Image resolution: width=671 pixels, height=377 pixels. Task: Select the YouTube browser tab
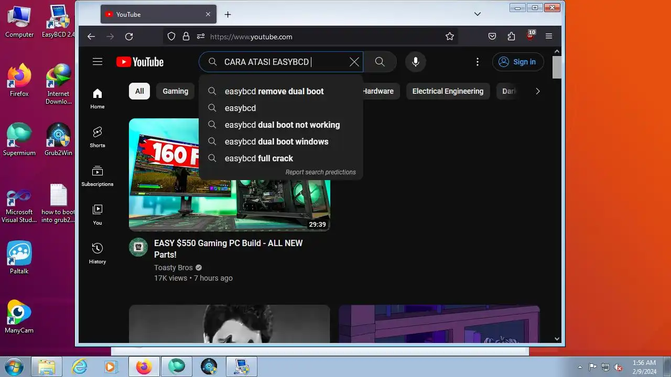(x=158, y=15)
